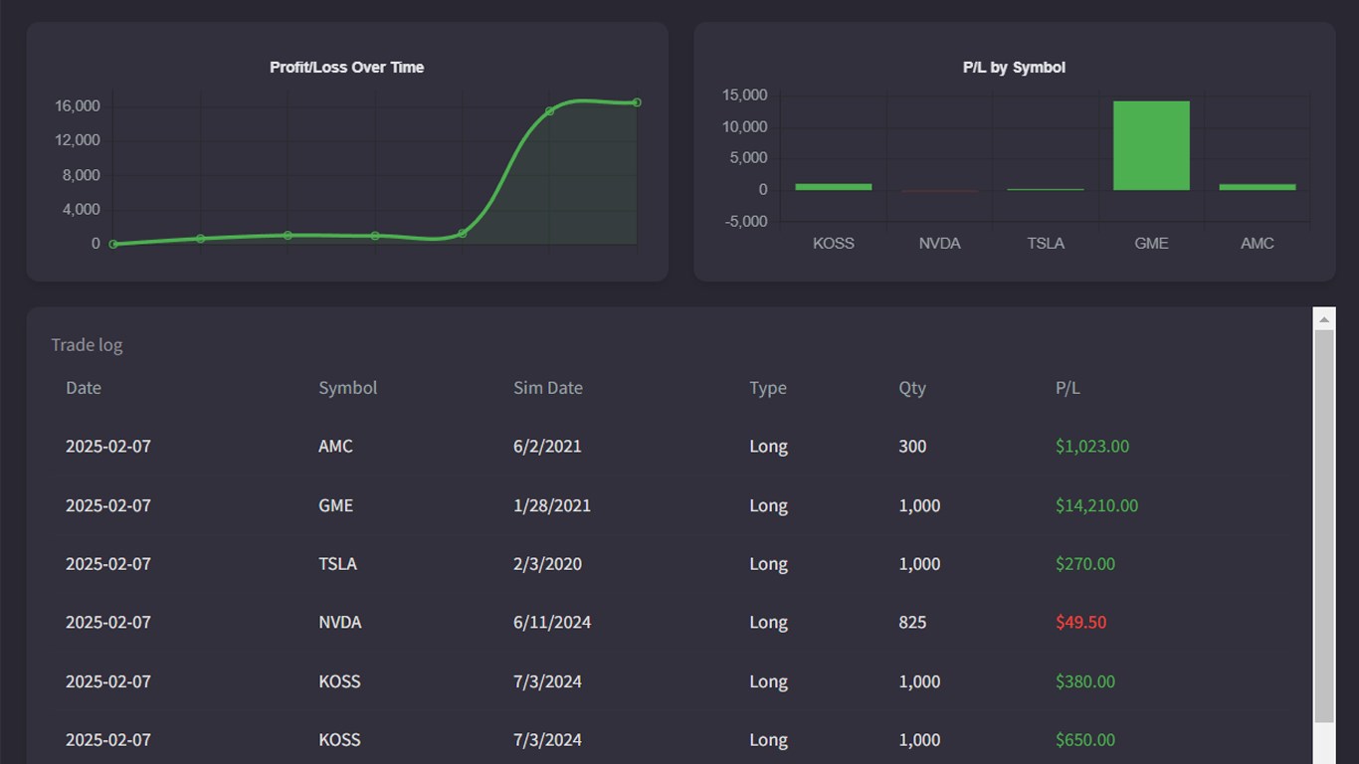Image resolution: width=1359 pixels, height=764 pixels.
Task: Click the last data point on the Profit/Loss line
Action: [637, 102]
